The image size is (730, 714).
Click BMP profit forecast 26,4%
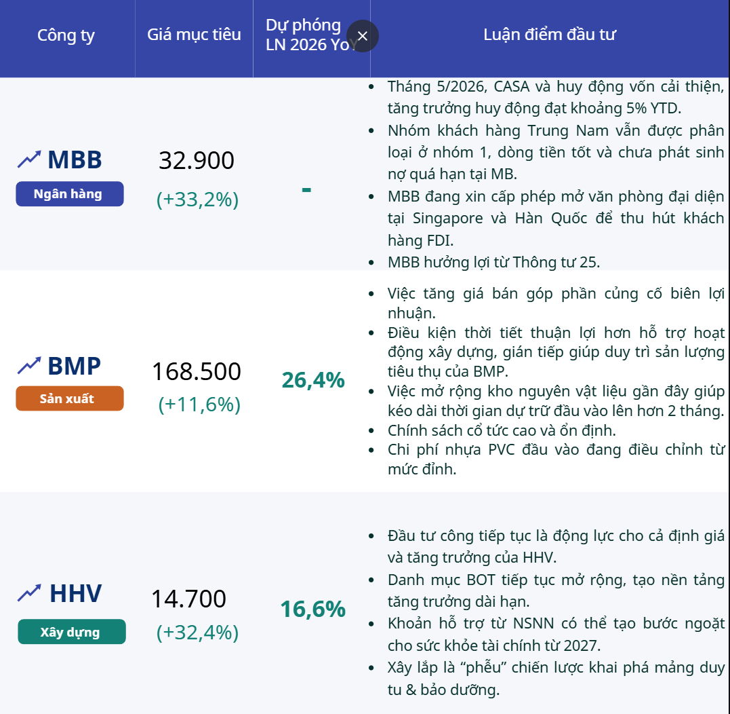[x=313, y=380]
